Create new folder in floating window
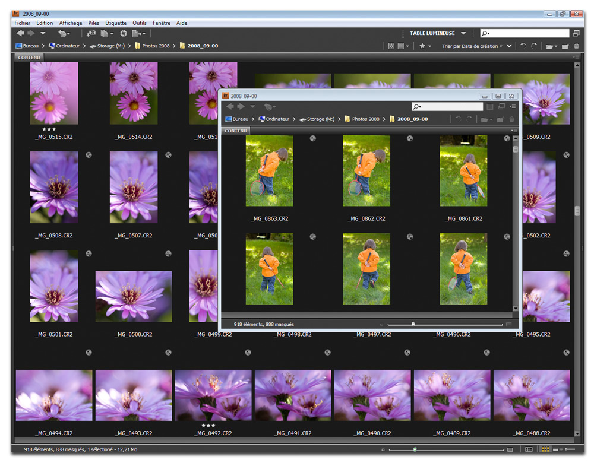The image size is (594, 463). pos(500,120)
